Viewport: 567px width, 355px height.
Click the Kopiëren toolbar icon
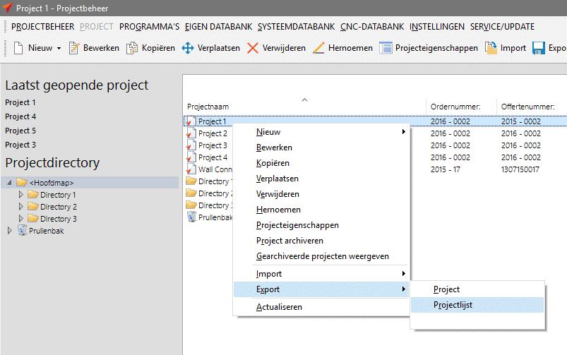132,48
